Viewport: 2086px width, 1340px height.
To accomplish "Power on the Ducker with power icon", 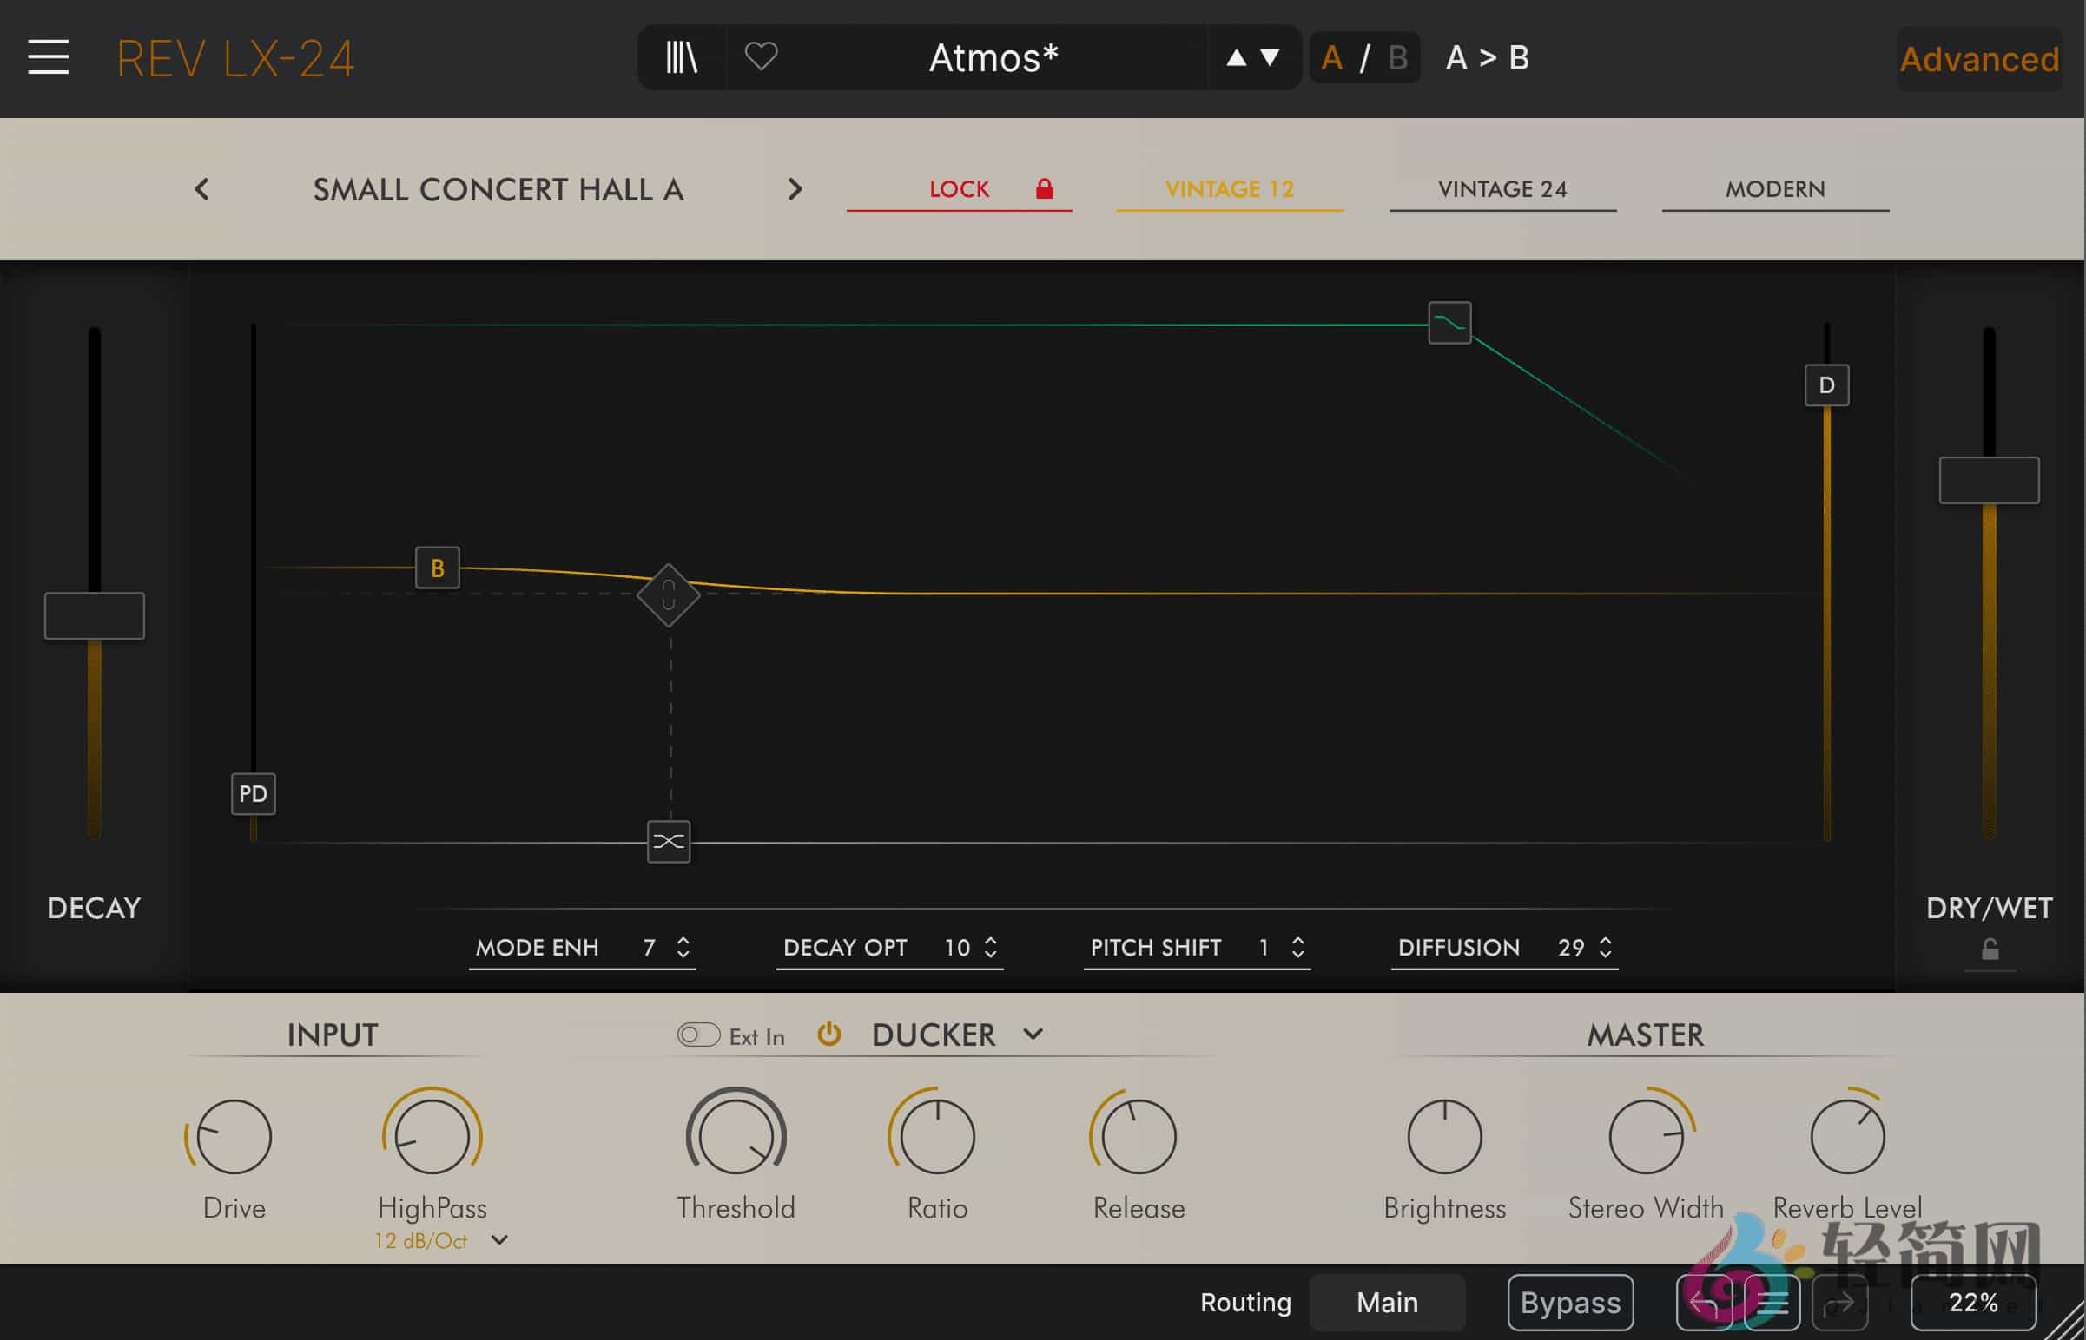I will tap(829, 1034).
